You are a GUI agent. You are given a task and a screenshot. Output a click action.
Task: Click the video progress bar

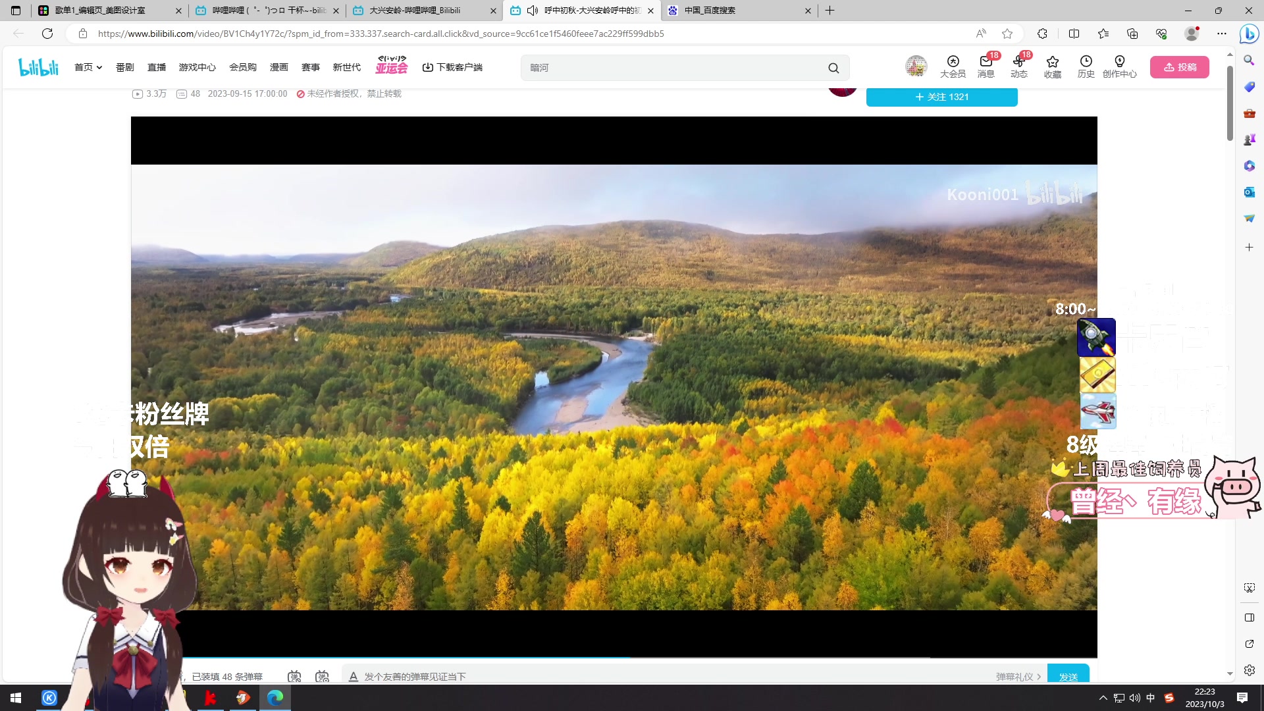614,656
